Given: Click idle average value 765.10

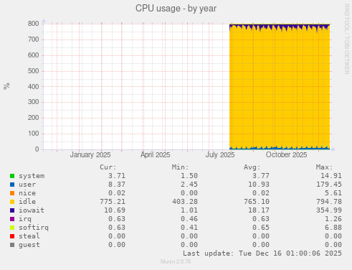Looking at the screenshot, I should coord(257,202).
